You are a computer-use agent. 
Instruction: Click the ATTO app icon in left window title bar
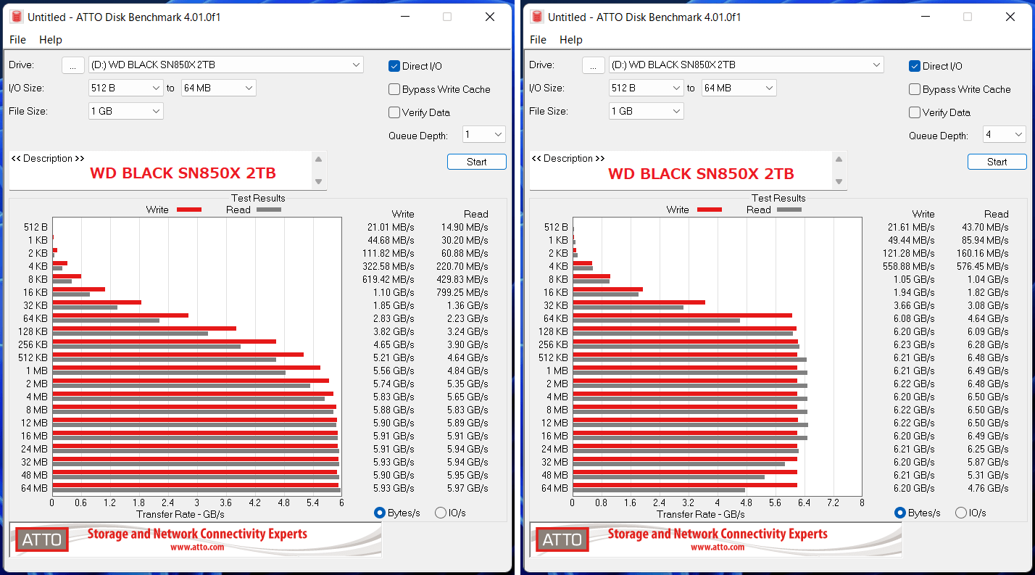[17, 17]
